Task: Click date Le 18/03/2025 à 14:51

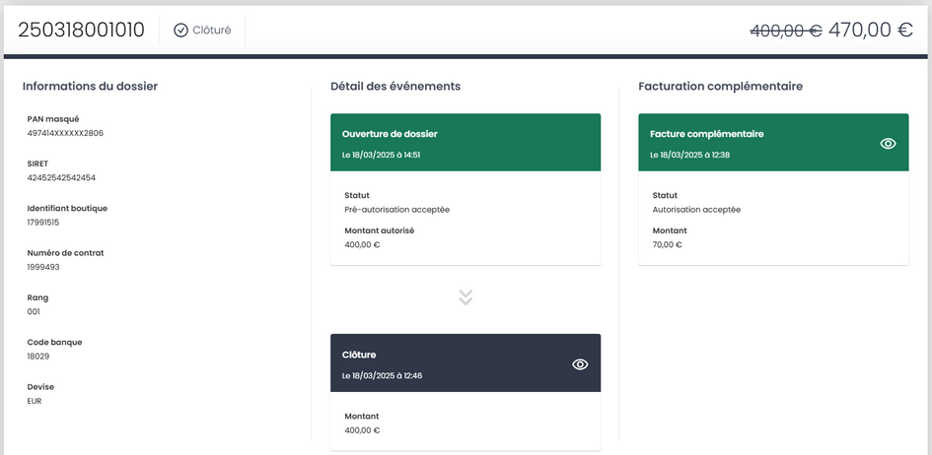Action: click(382, 155)
